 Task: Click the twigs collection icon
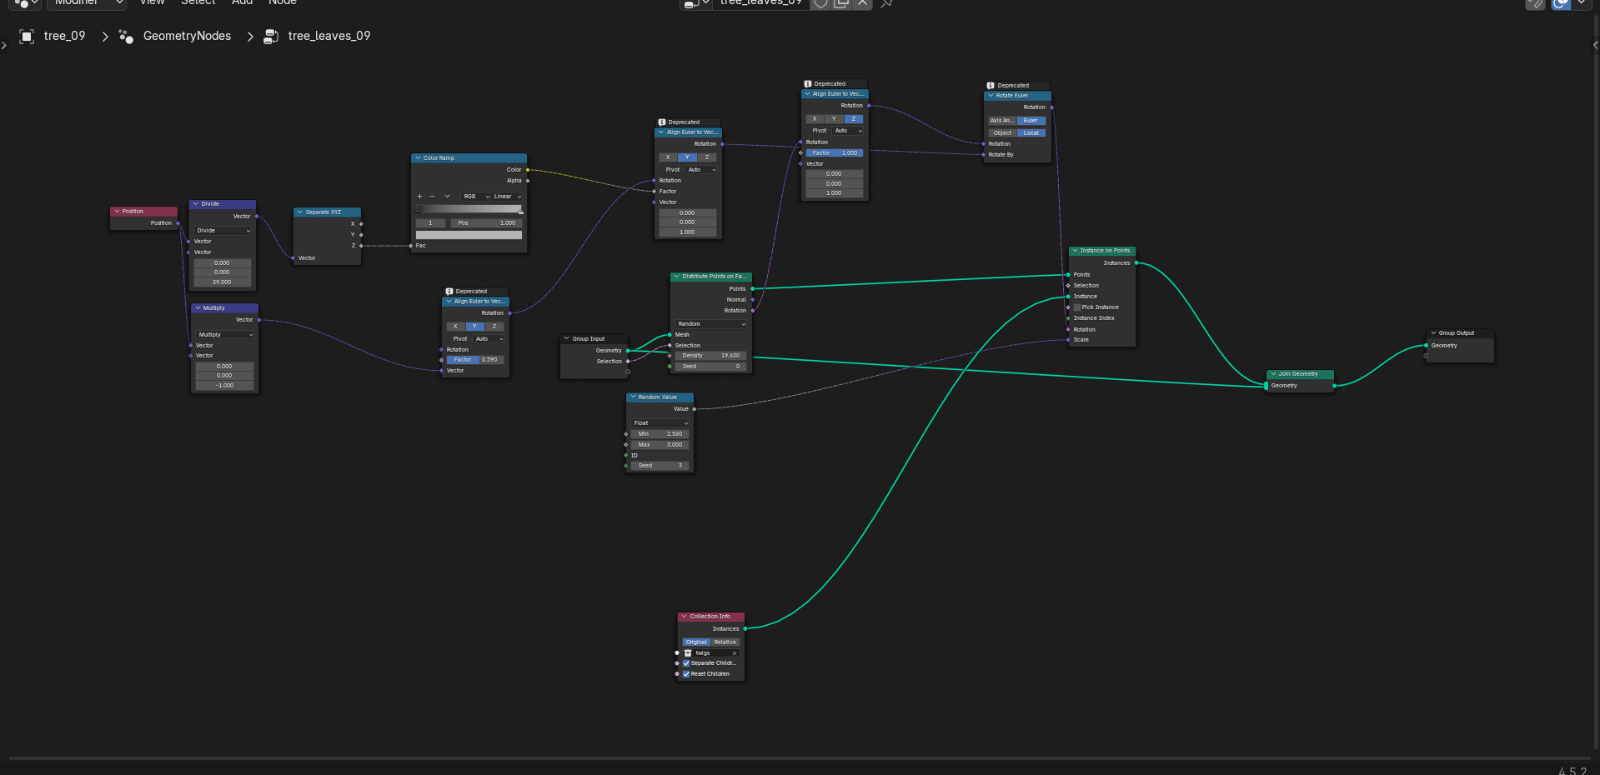pyautogui.click(x=688, y=653)
